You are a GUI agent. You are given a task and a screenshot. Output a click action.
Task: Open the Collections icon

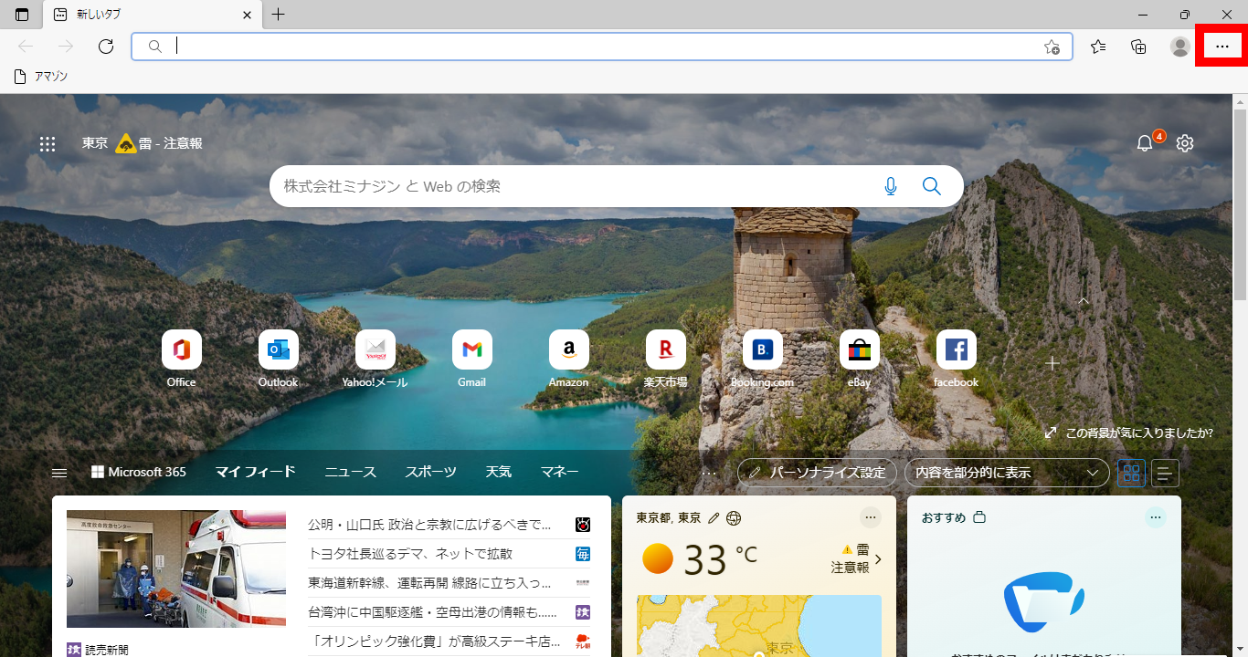click(1138, 47)
